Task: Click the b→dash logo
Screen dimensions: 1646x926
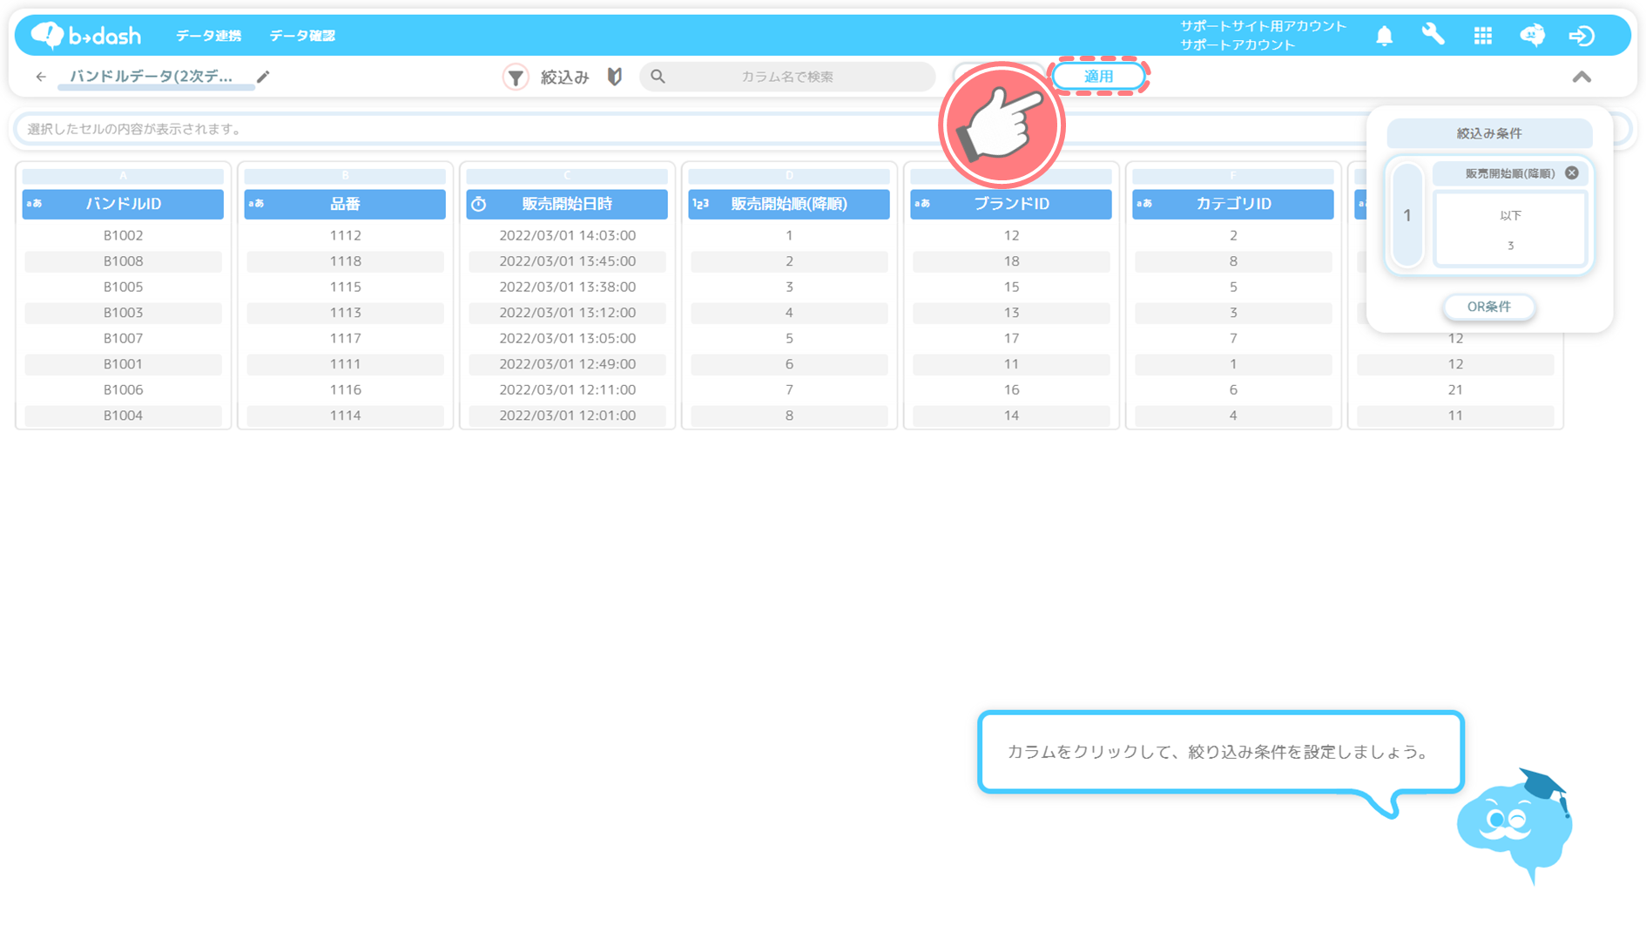Action: [85, 35]
